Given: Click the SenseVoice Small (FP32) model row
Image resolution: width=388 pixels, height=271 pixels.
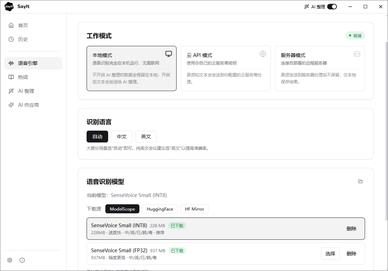Looking at the screenshot, I should click(226, 254).
